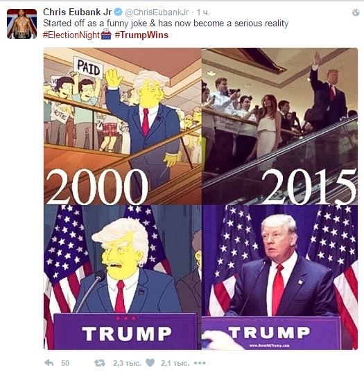The image size is (364, 372).
Task: Open the #ElectionNight hashtag
Action: [71, 35]
